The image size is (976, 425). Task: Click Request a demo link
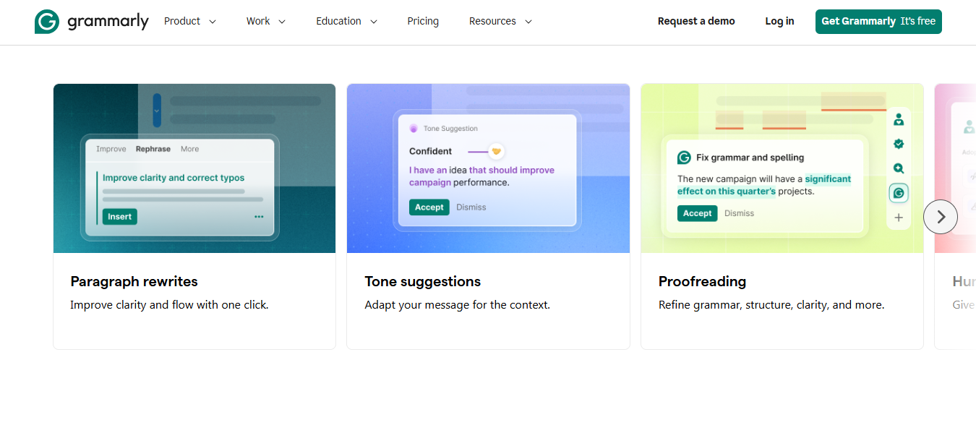coord(696,21)
